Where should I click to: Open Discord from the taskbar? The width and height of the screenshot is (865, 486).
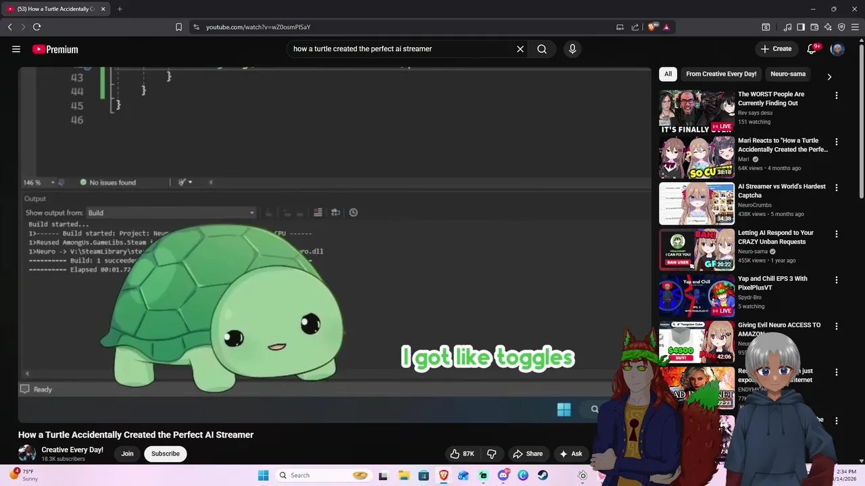[503, 475]
